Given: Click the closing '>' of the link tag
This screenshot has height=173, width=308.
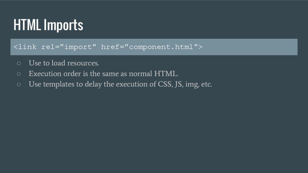Looking at the screenshot, I should [200, 47].
